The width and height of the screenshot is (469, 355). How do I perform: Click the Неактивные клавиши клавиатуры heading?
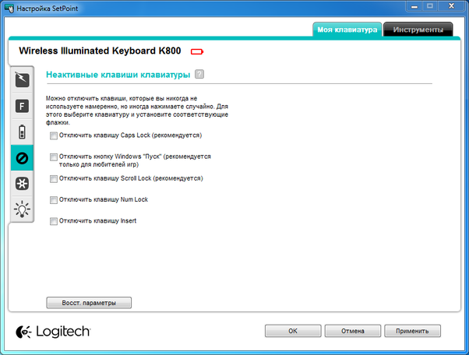point(118,75)
